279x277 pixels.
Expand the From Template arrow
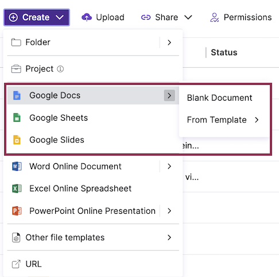[x=257, y=120]
